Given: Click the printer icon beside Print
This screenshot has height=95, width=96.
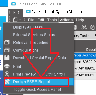Looking at the screenshot, I should point(7,66).
